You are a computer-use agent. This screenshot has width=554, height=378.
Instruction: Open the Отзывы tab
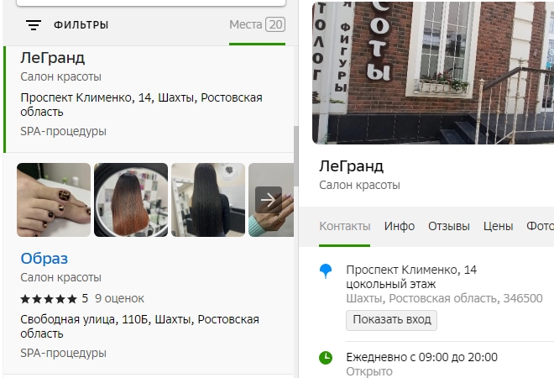(449, 226)
